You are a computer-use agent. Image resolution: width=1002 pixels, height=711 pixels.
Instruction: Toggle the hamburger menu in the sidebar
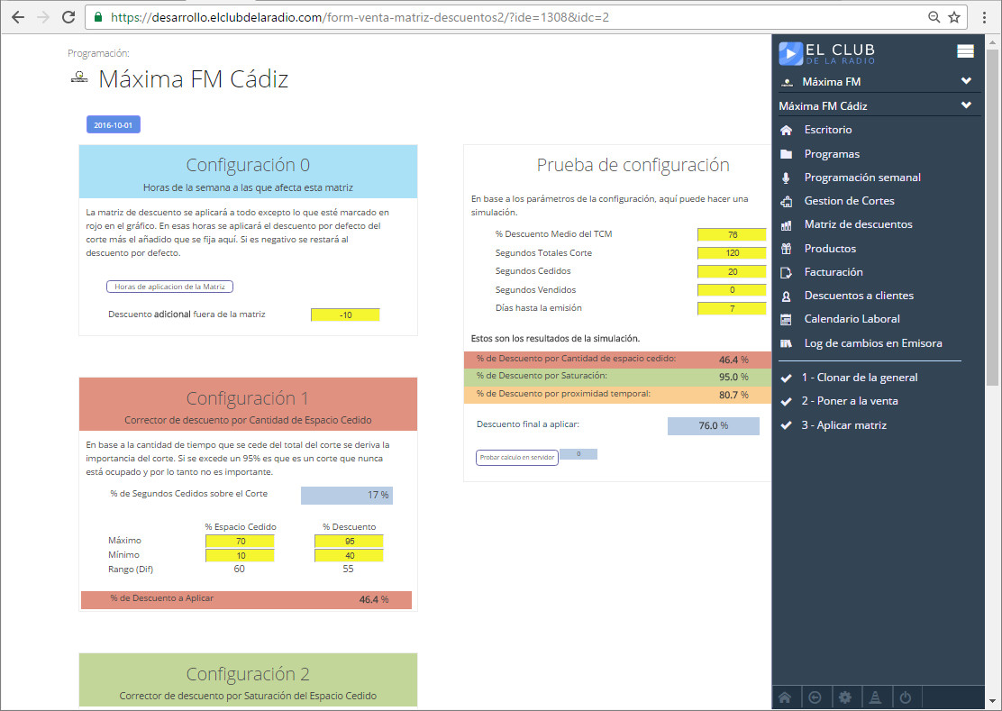[965, 51]
